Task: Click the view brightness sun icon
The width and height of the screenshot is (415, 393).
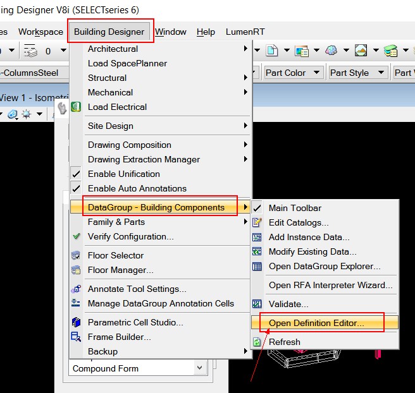Action: point(27,114)
